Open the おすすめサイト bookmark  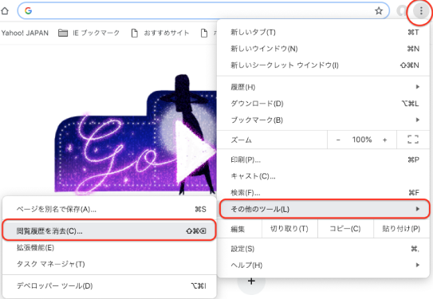coord(160,33)
